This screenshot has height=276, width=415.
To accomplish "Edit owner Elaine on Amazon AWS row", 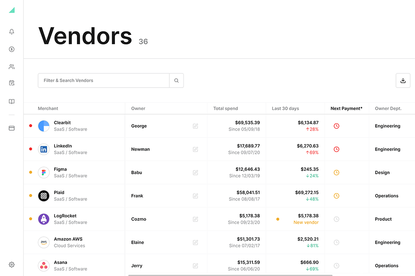I will coord(195,242).
